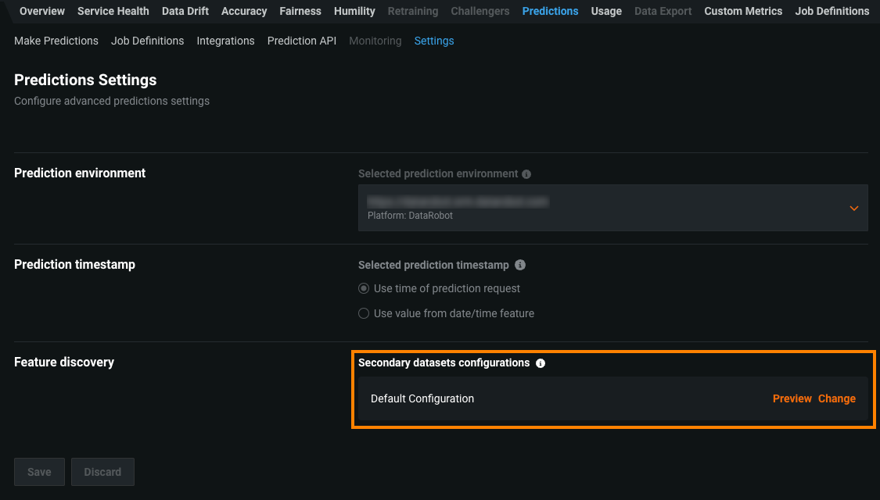The image size is (880, 500).
Task: Open the Service Health tab
Action: pyautogui.click(x=113, y=11)
